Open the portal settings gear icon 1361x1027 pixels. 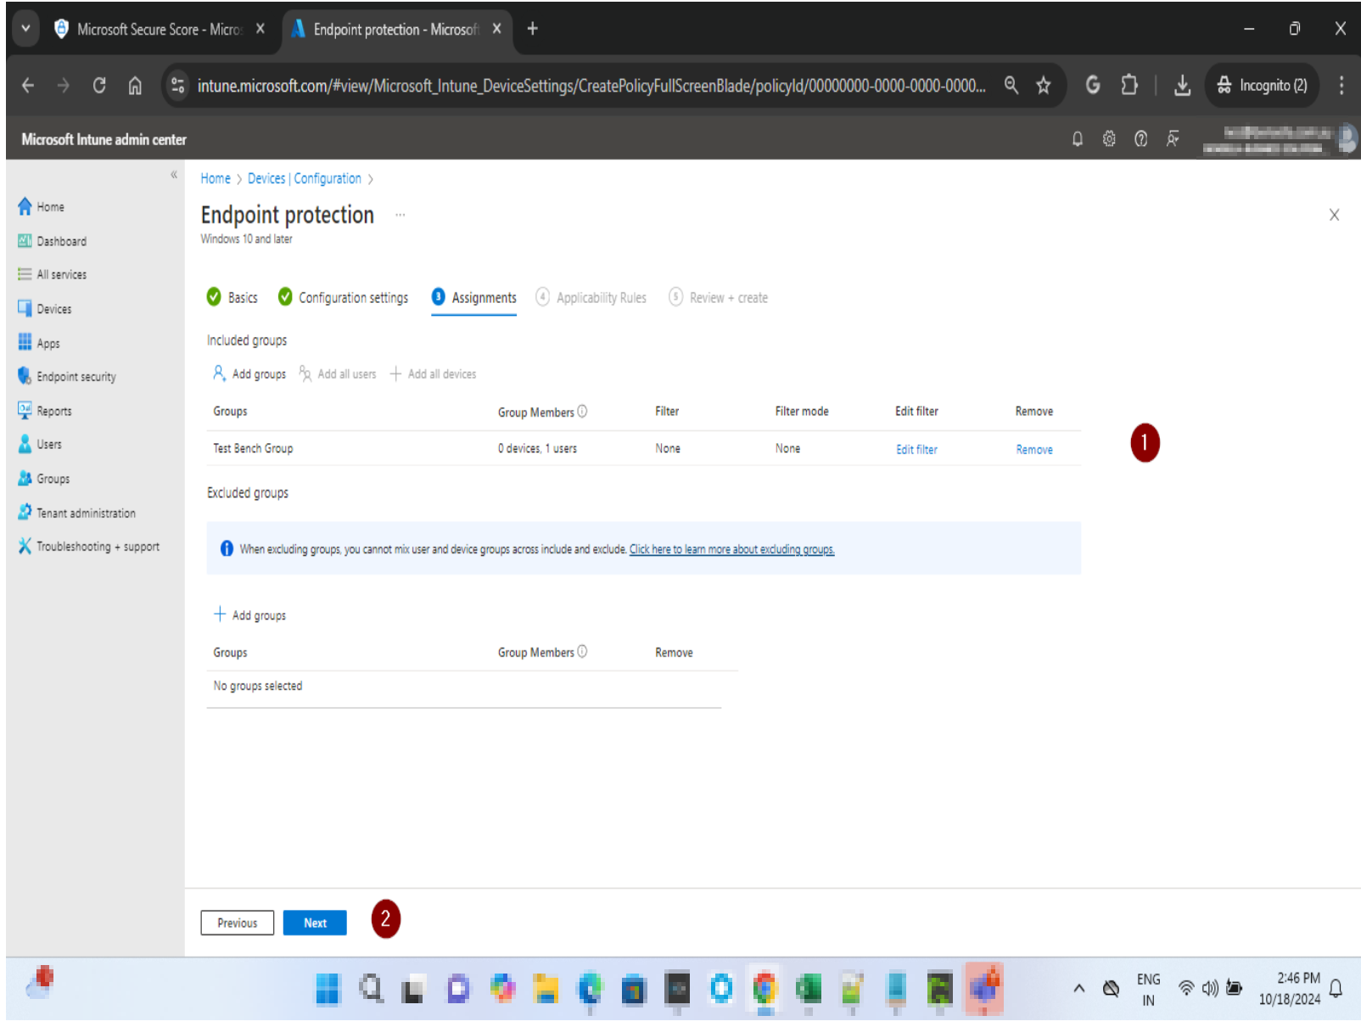point(1109,138)
